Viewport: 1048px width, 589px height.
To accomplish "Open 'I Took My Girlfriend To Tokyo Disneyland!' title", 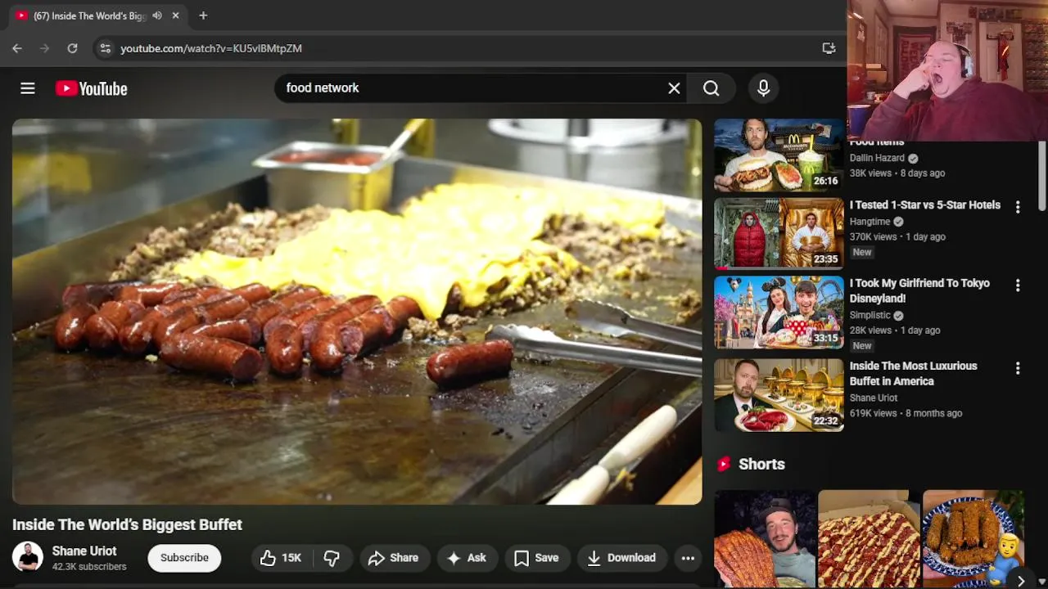I will [919, 291].
